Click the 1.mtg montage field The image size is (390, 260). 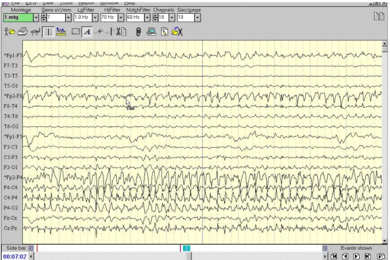point(18,17)
